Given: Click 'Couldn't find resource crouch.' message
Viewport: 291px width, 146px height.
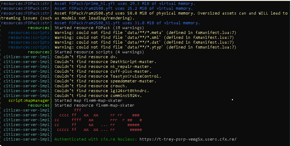Looking at the screenshot, I should [91, 86].
